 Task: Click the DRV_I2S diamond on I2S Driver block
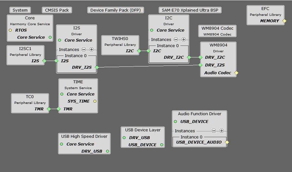coord(97,67)
